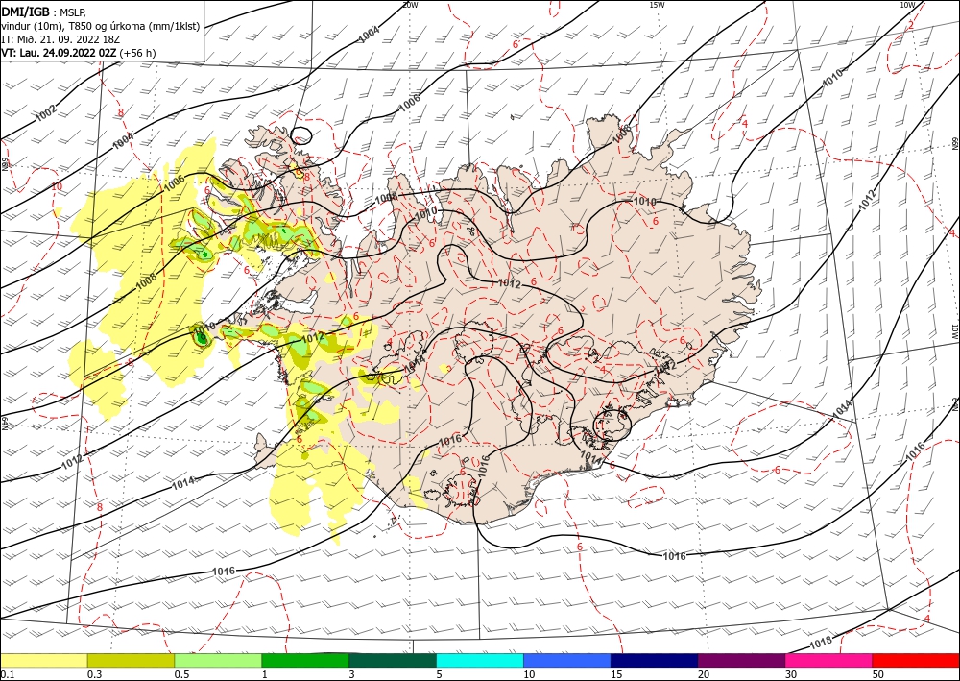Image resolution: width=960 pixels, height=681 pixels.
Task: Click the legend scale value '15'
Action: coord(616,674)
